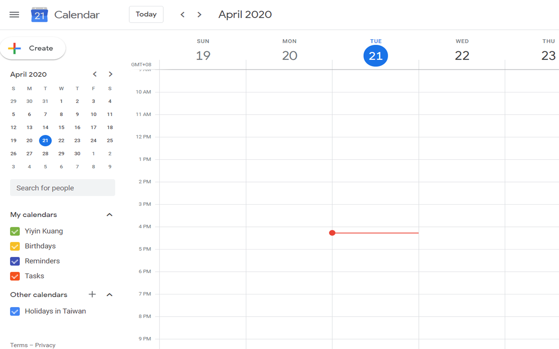The height and width of the screenshot is (349, 559).
Task: Click the Google Calendar logo icon
Action: 39,14
